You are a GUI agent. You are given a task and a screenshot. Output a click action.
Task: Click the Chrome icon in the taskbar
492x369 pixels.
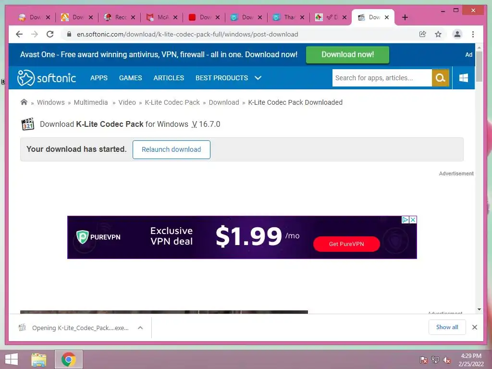click(x=69, y=359)
